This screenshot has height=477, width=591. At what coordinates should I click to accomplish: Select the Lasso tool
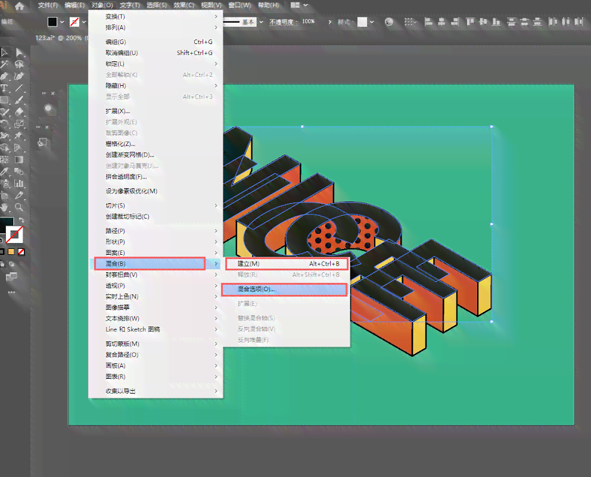[x=19, y=64]
